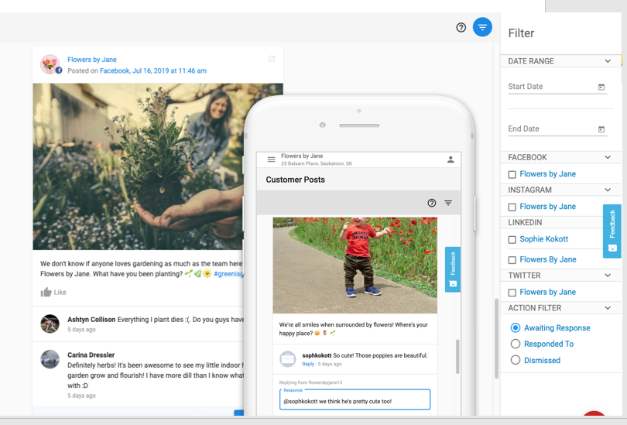Check Flowers By Jane under LinkedIn
The width and height of the screenshot is (627, 425).
pos(512,260)
